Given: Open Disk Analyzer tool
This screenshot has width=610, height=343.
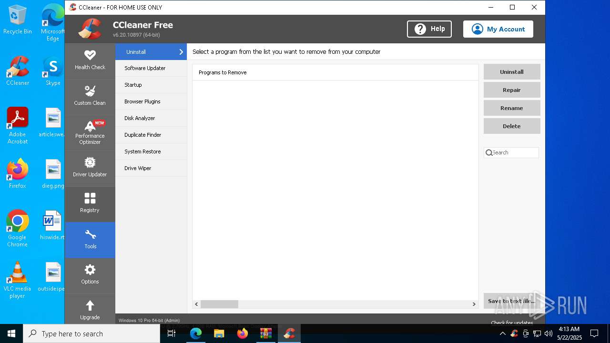Looking at the screenshot, I should 151,118.
